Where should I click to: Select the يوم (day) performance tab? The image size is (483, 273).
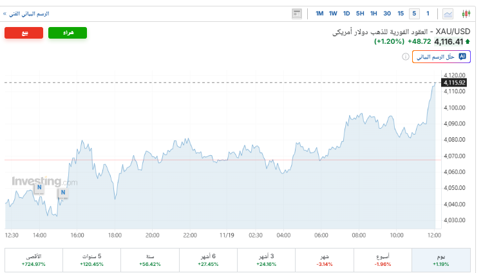pos(440,259)
